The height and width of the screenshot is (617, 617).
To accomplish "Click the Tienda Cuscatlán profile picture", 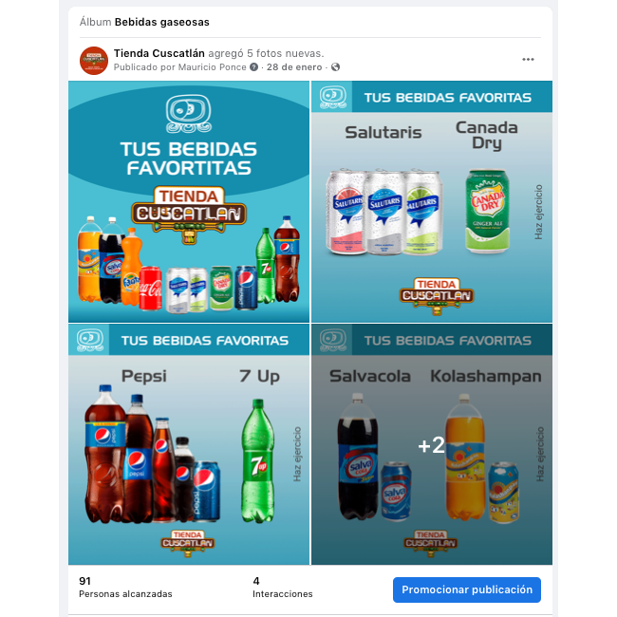I will [x=94, y=61].
